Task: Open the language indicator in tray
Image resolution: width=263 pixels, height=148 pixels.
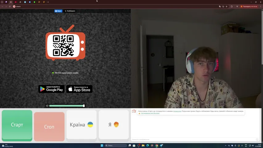Action: pyautogui.click(x=246, y=146)
